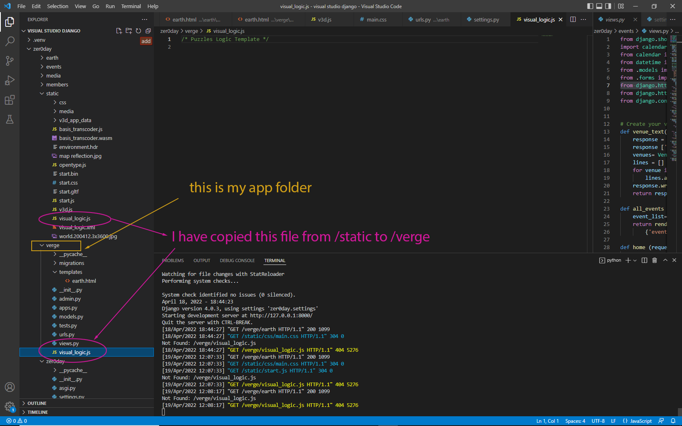682x426 pixels.
Task: Open the File menu
Action: (22, 6)
